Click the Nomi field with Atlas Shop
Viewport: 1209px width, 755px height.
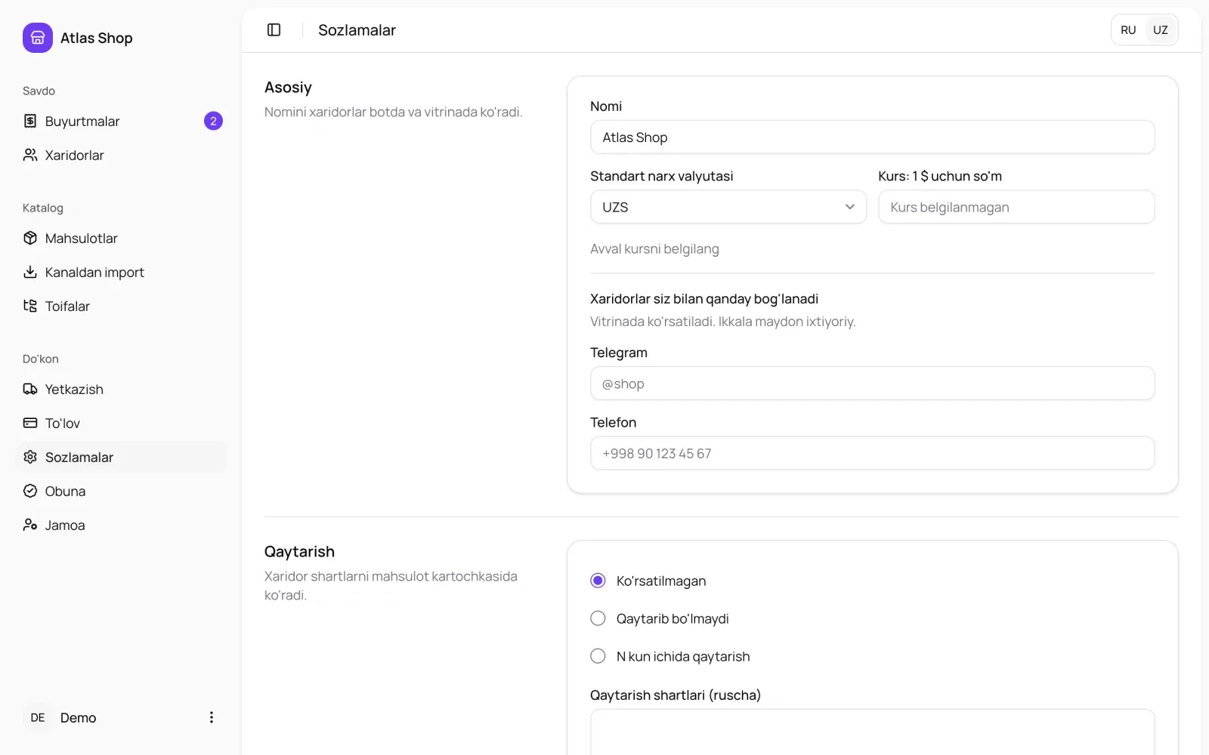pos(872,137)
